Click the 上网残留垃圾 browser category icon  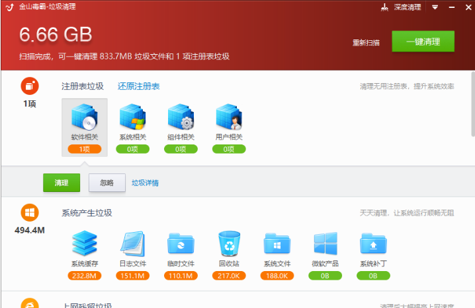point(30,303)
